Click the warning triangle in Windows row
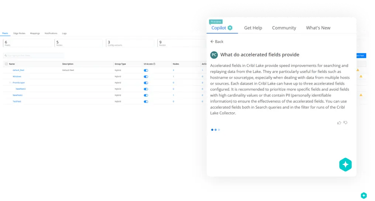Viewport: 375px width, 201px height. pyautogui.click(x=361, y=76)
